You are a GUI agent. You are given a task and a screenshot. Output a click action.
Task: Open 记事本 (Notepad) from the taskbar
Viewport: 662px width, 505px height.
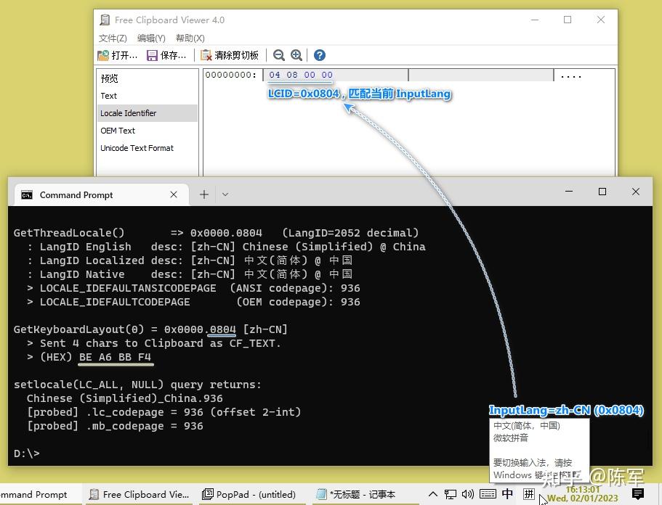356,494
